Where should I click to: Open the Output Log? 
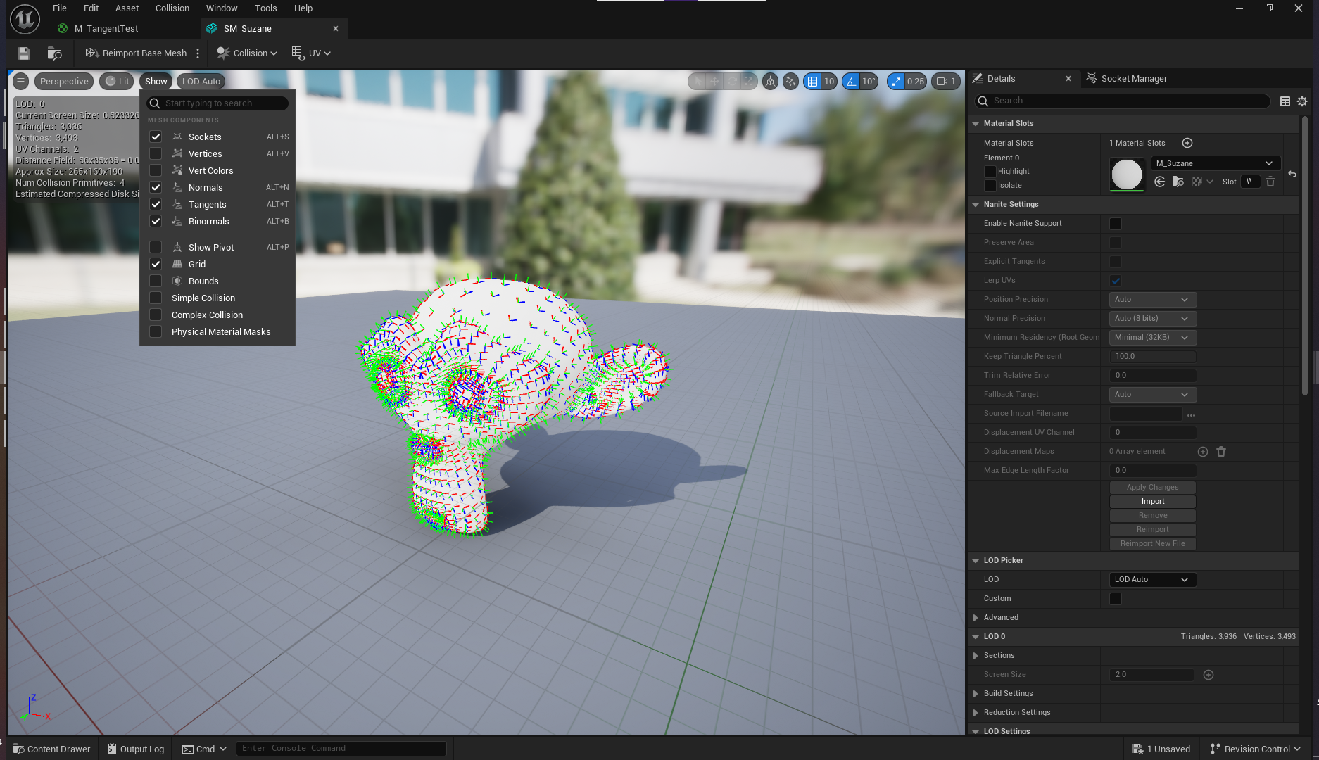(x=136, y=749)
